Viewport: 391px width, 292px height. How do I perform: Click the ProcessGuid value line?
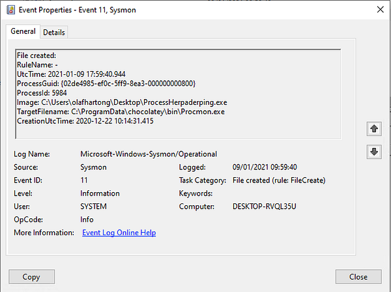(x=106, y=83)
